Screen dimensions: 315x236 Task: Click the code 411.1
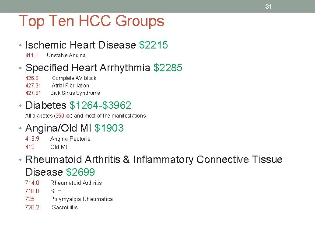click(32, 56)
